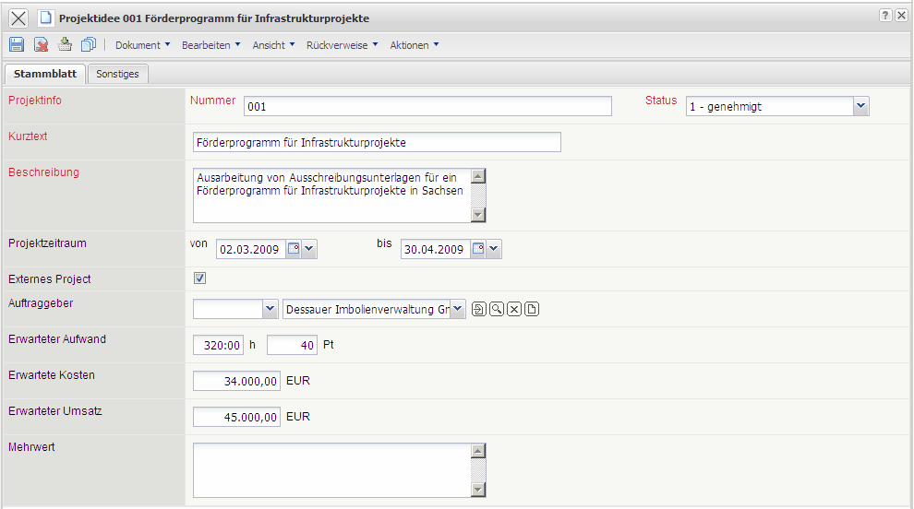
Task: Click the document icon before the title
Action: point(46,18)
